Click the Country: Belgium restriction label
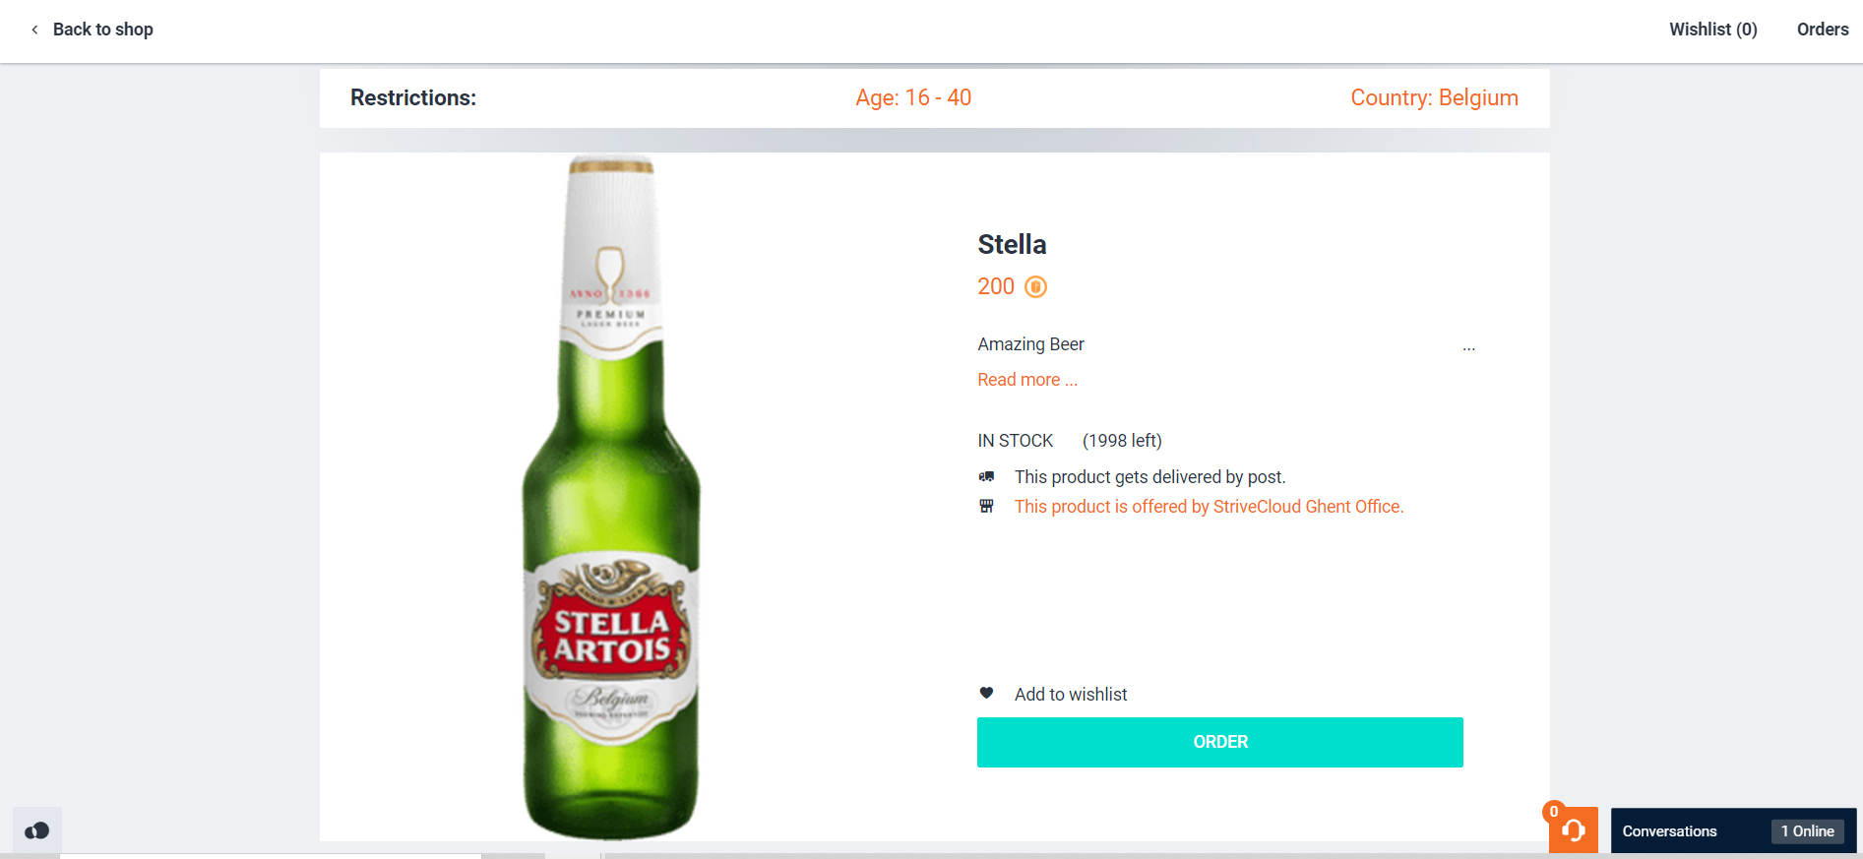The width and height of the screenshot is (1863, 859). [1434, 97]
